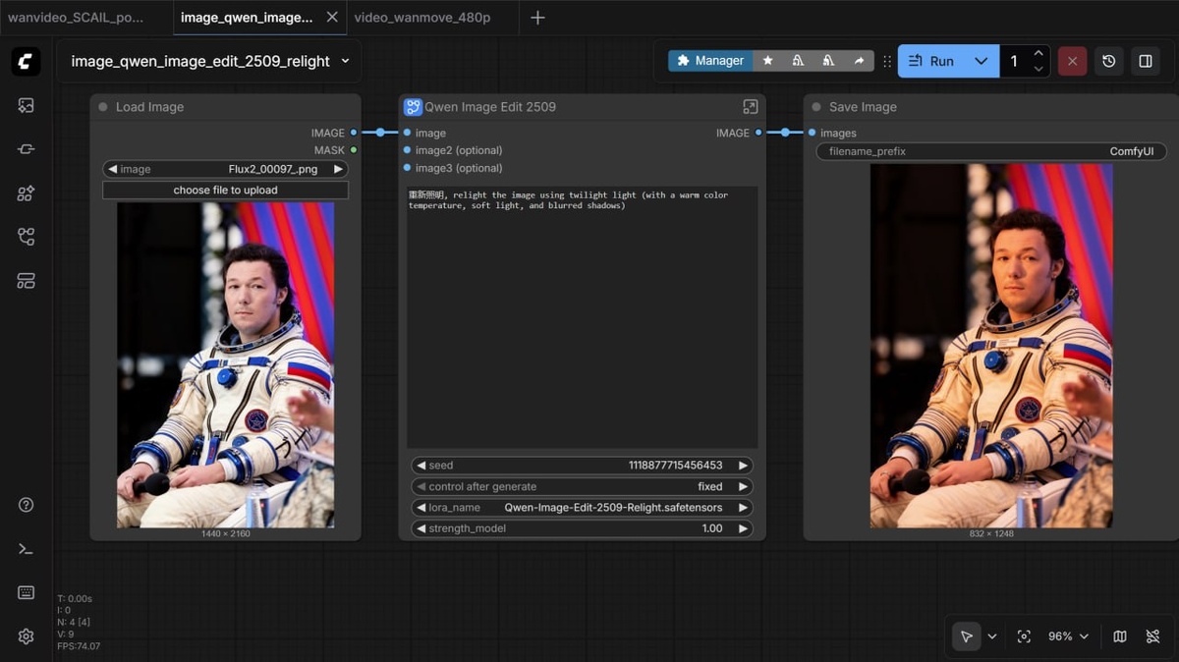The height and width of the screenshot is (662, 1179).
Task: Click the Load Image node title
Action: (149, 107)
